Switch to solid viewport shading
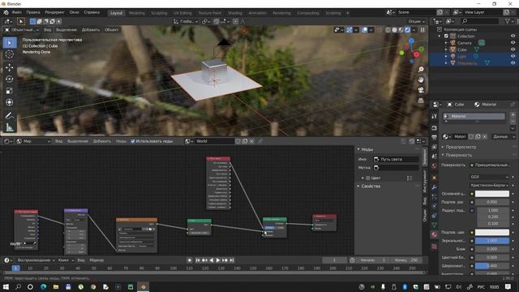 click(x=395, y=30)
